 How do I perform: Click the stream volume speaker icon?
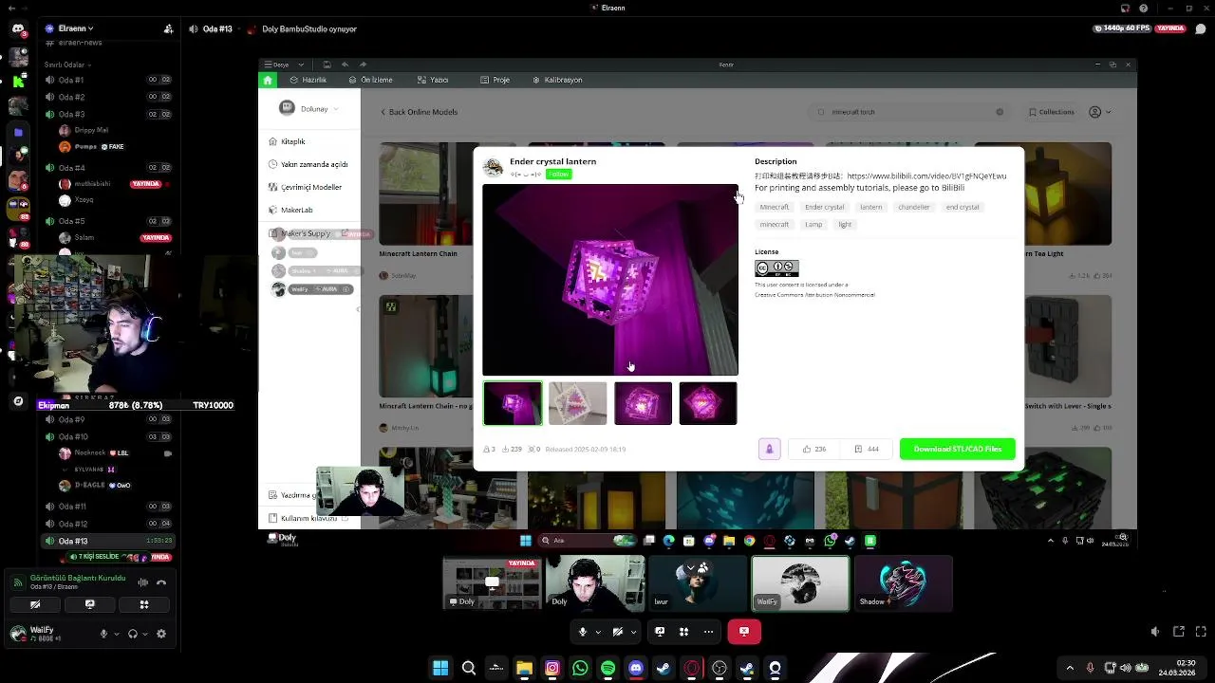(x=1155, y=632)
